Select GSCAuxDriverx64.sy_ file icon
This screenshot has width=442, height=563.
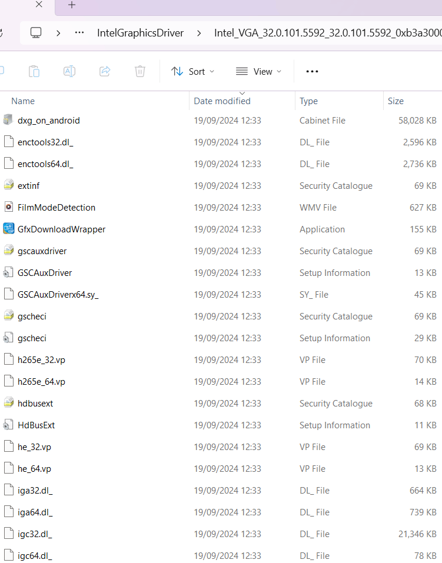click(9, 294)
